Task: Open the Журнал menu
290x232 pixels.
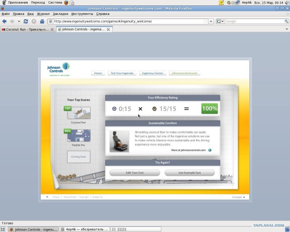Action: coord(43,14)
